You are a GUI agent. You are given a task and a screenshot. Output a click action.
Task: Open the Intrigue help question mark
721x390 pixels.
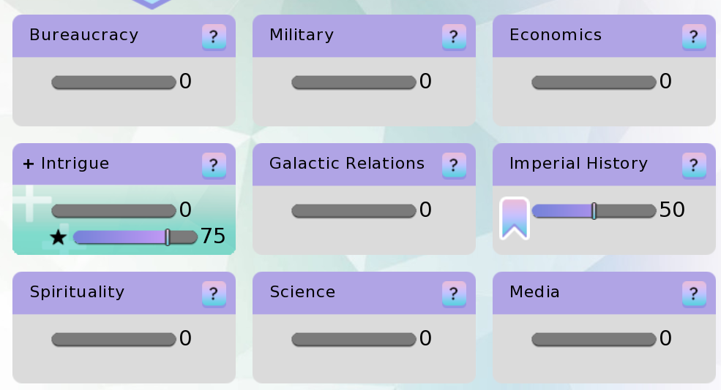[214, 165]
